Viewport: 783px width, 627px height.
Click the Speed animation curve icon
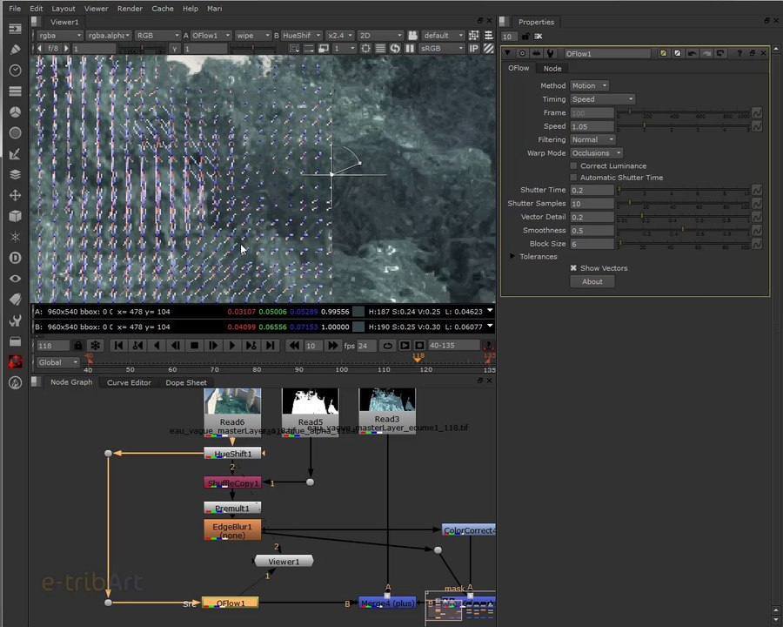pyautogui.click(x=757, y=126)
